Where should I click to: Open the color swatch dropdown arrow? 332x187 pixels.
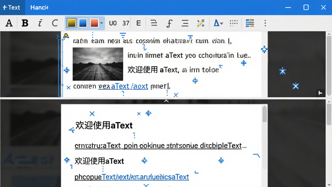click(101, 23)
